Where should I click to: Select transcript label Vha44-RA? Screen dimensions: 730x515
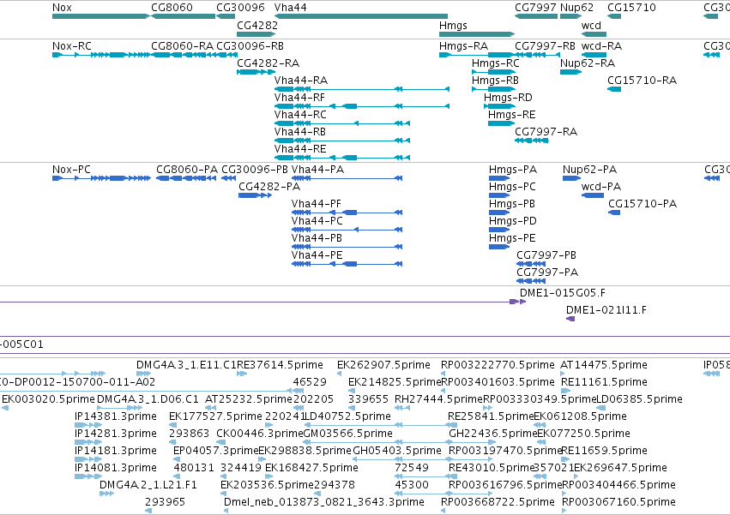point(301,81)
